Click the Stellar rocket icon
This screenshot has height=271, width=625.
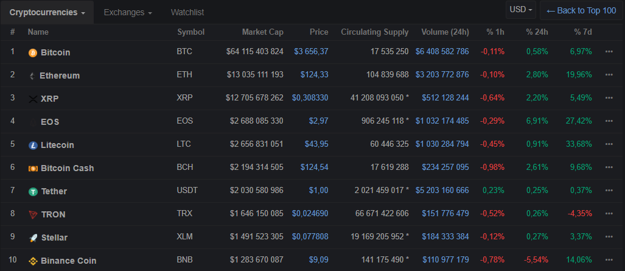pyautogui.click(x=33, y=238)
